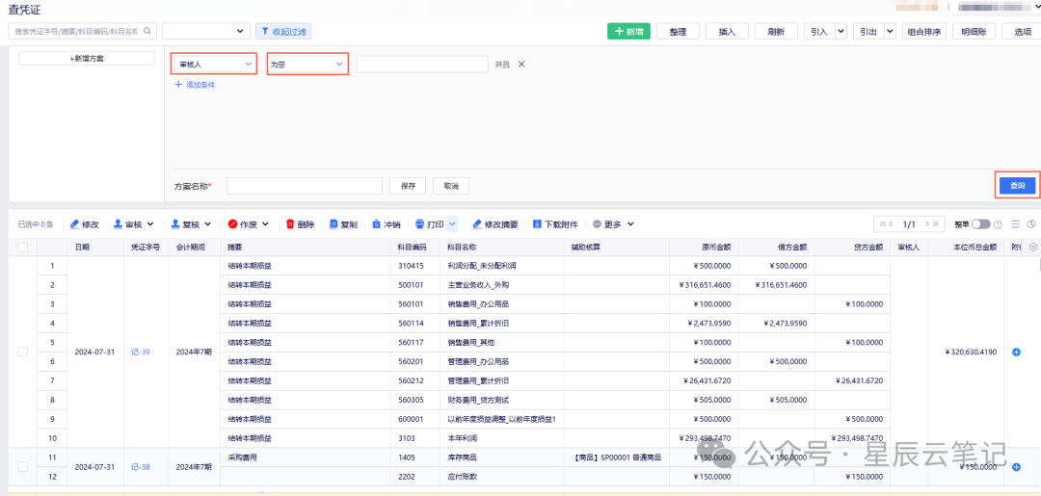1041x496 pixels.
Task: Click the 刷新 button
Action: pyautogui.click(x=776, y=31)
